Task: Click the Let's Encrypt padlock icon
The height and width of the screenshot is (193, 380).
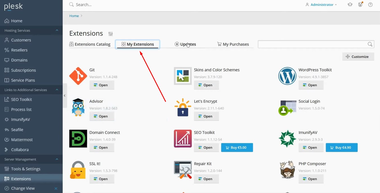Action: tap(183, 107)
